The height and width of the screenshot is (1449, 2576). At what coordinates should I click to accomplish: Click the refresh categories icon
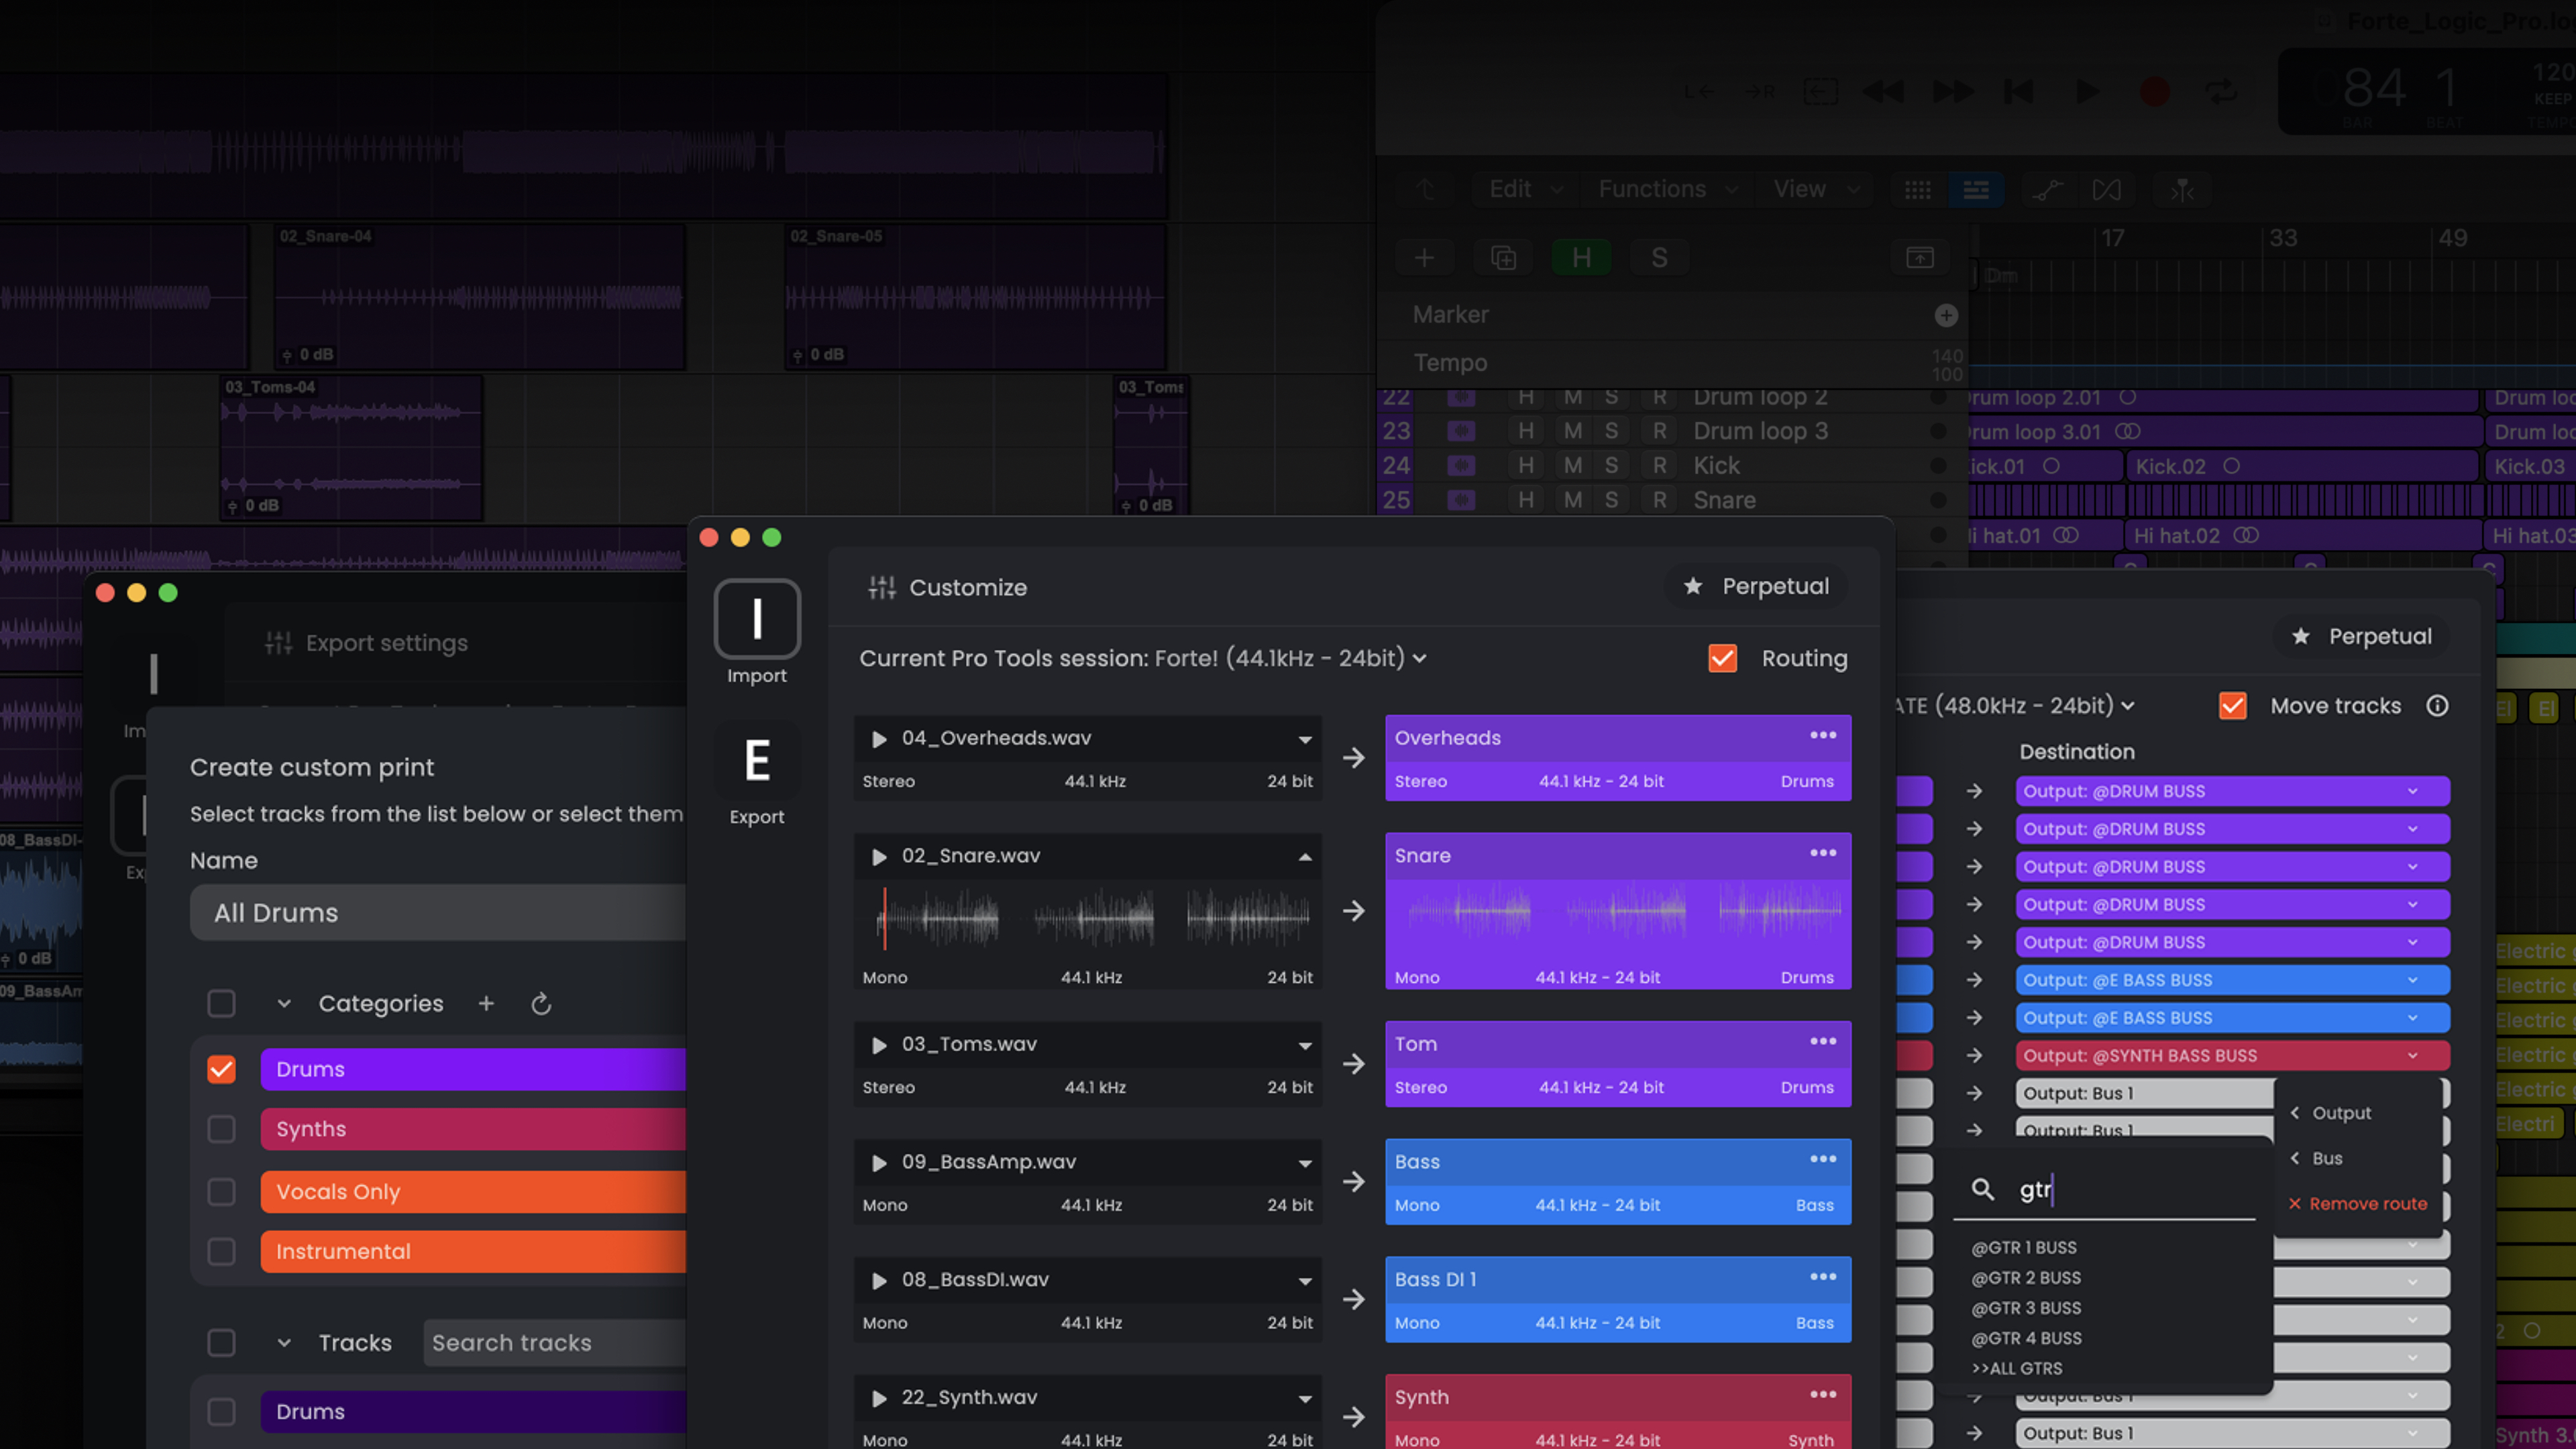[x=541, y=1003]
